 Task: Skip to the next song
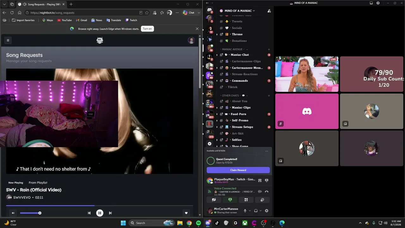[110, 213]
